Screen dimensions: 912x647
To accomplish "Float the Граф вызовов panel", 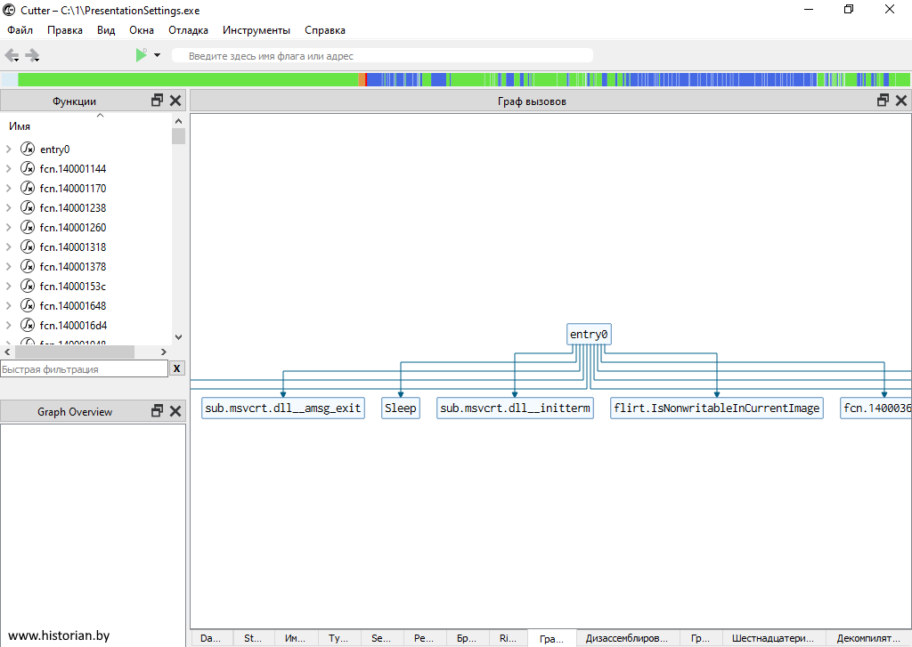I will point(883,101).
